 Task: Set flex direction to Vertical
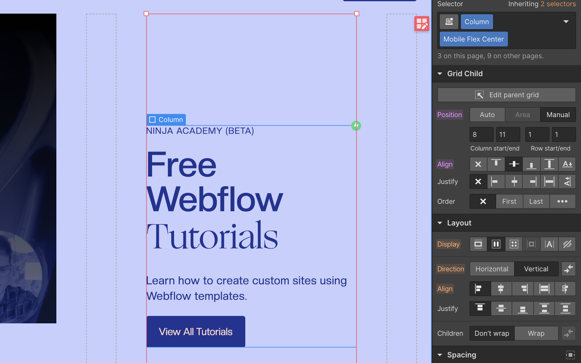[x=536, y=269]
